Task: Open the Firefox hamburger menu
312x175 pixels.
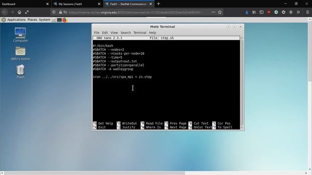Action: [308, 12]
